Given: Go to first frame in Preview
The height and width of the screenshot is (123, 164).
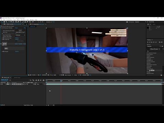Looking at the screenshot, I should [148, 42].
